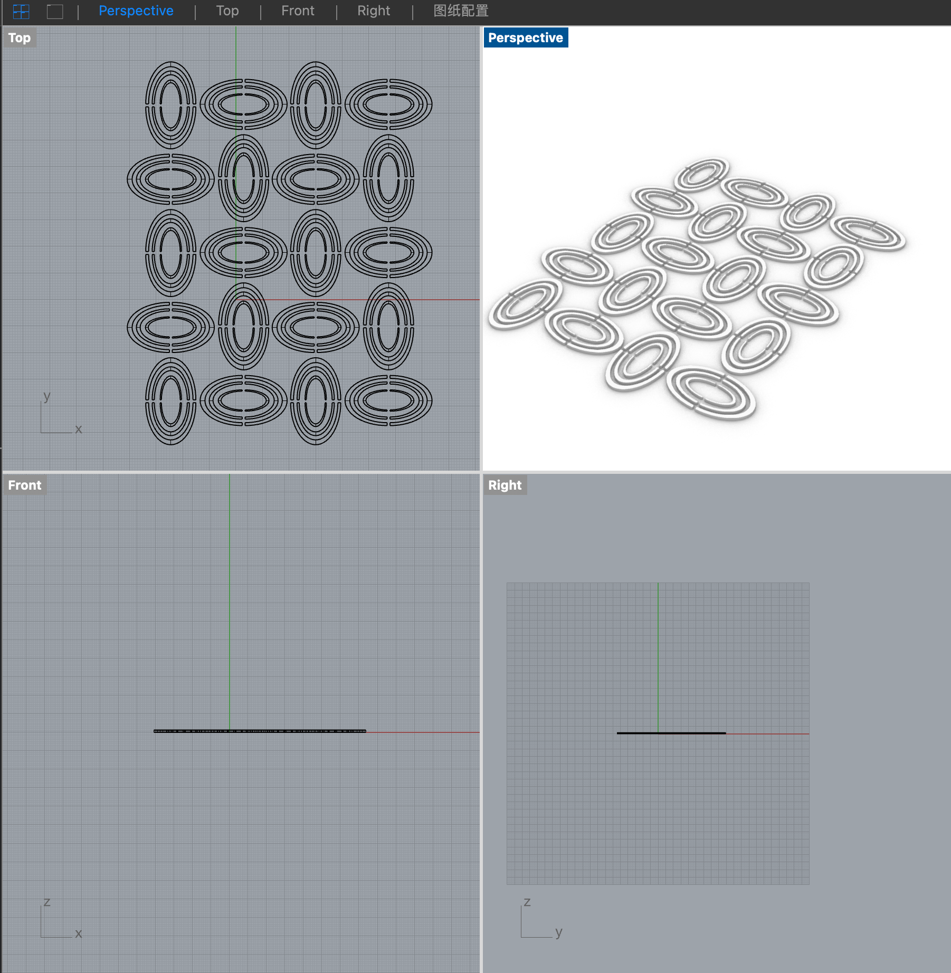Switch to the four-viewport layout icon

(x=21, y=11)
